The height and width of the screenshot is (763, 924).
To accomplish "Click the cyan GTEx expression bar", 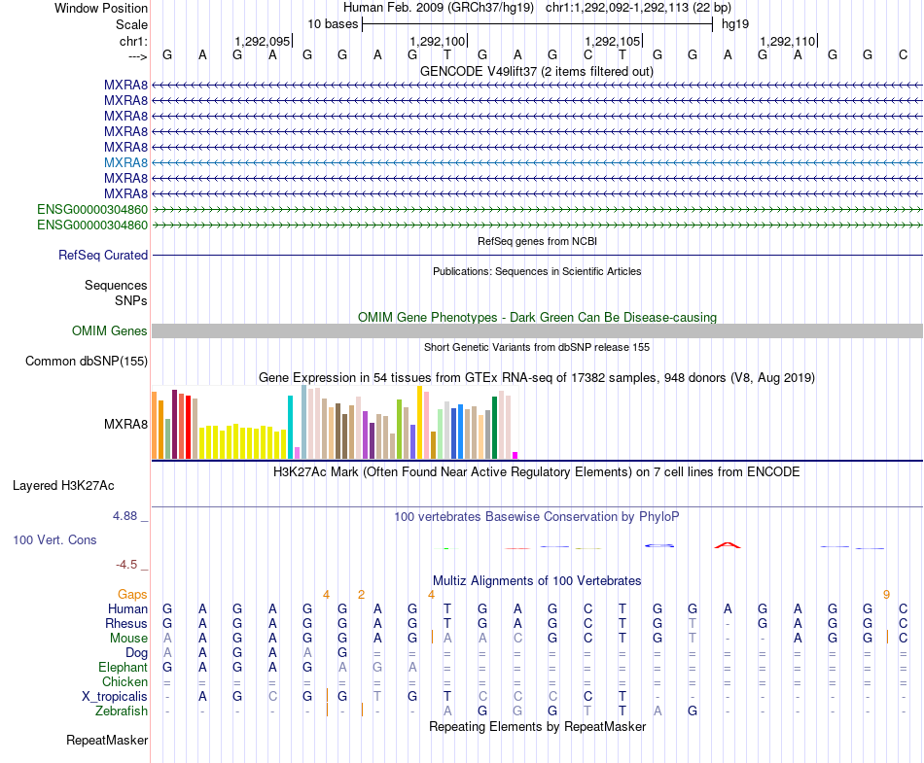I will click(290, 427).
